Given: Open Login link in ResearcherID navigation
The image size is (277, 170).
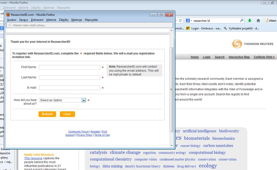Looking at the screenshot, I should pos(206,57).
